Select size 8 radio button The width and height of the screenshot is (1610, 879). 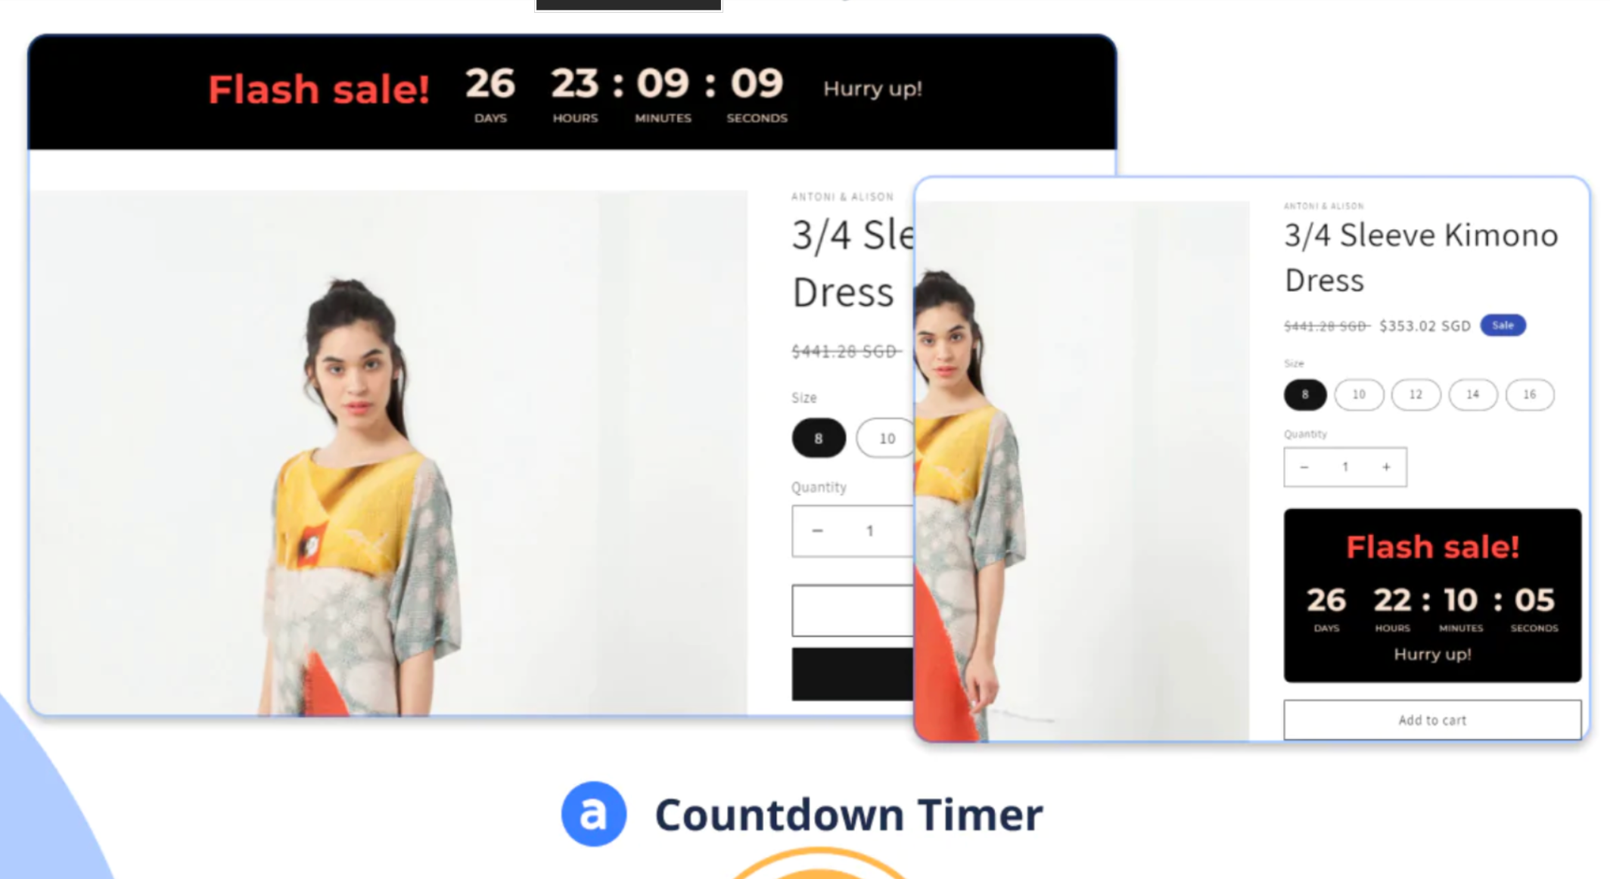tap(1306, 394)
